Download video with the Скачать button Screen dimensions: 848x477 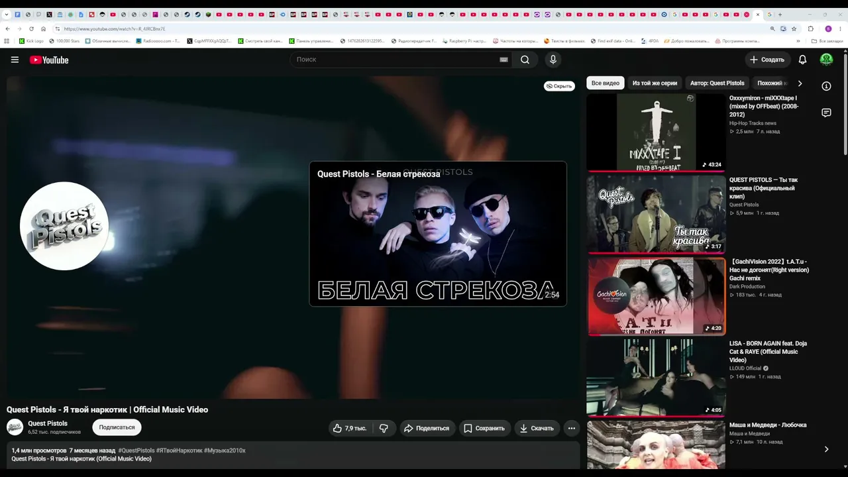(537, 428)
